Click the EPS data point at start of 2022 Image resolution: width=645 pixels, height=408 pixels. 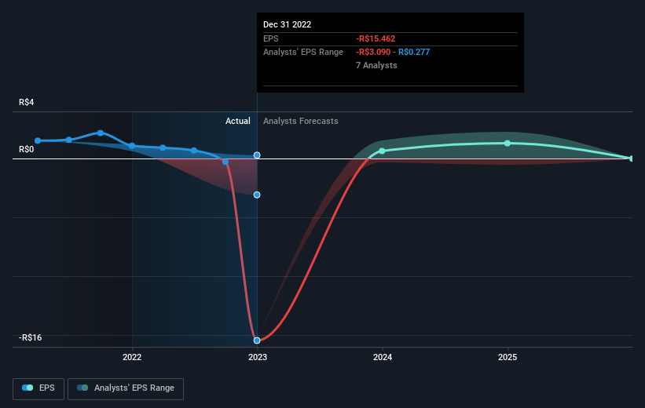[132, 146]
